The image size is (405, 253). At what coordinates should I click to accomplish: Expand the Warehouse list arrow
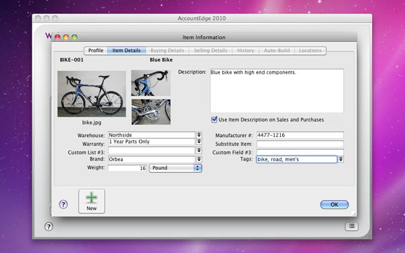[199, 135]
